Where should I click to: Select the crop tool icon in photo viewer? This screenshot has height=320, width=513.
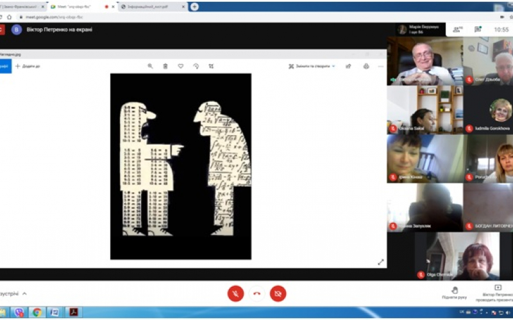tap(212, 66)
